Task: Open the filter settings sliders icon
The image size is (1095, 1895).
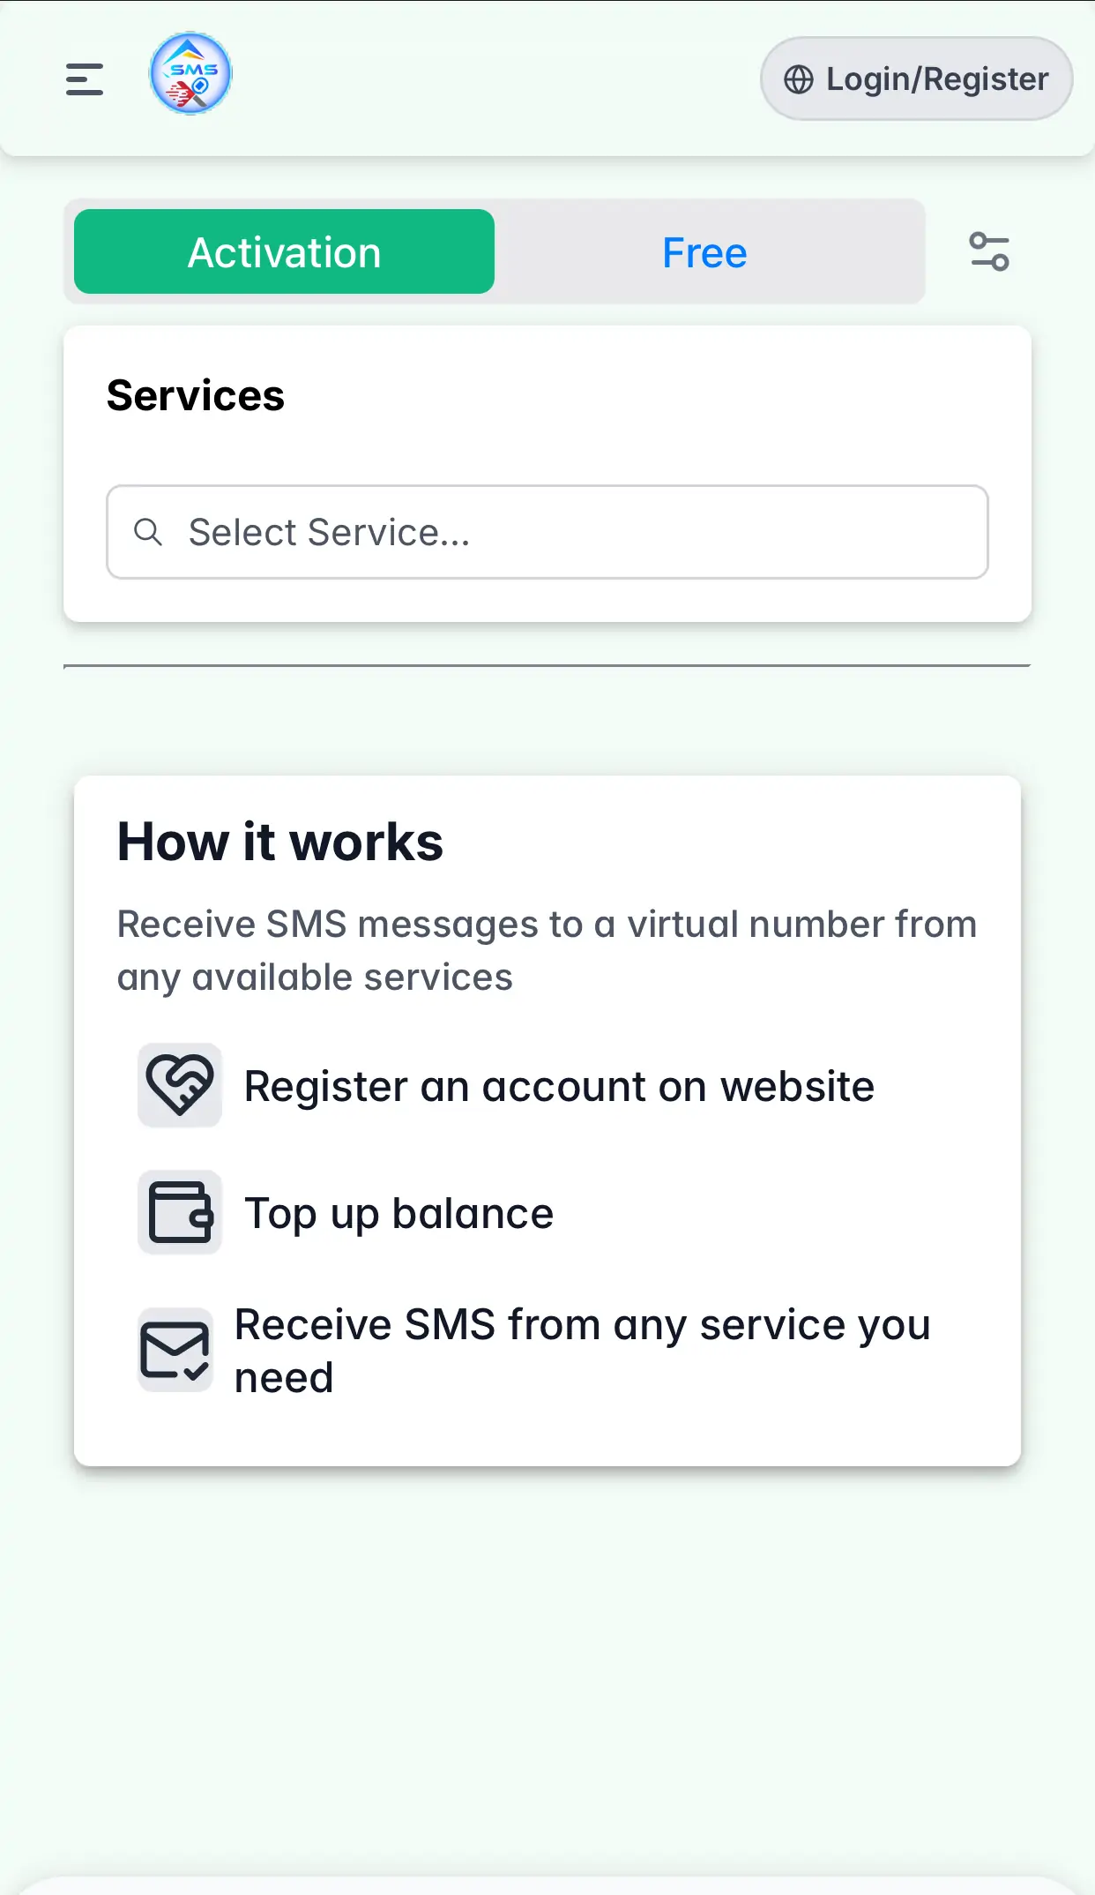Action: click(989, 251)
